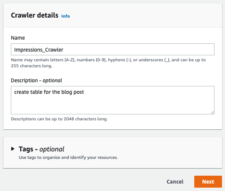This screenshot has height=191, width=225.
Task: Click into the Name input field
Action: click(112, 49)
